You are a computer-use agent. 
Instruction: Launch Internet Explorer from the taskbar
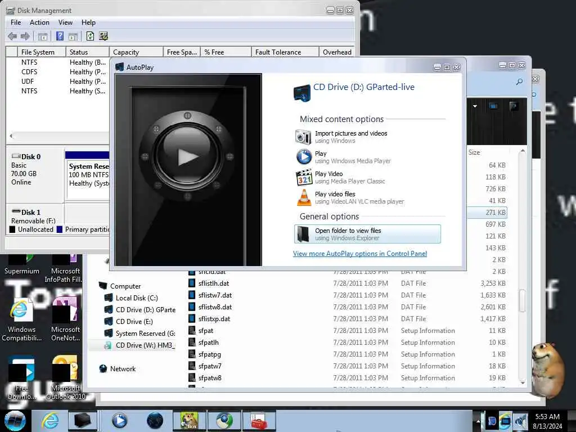[49, 421]
